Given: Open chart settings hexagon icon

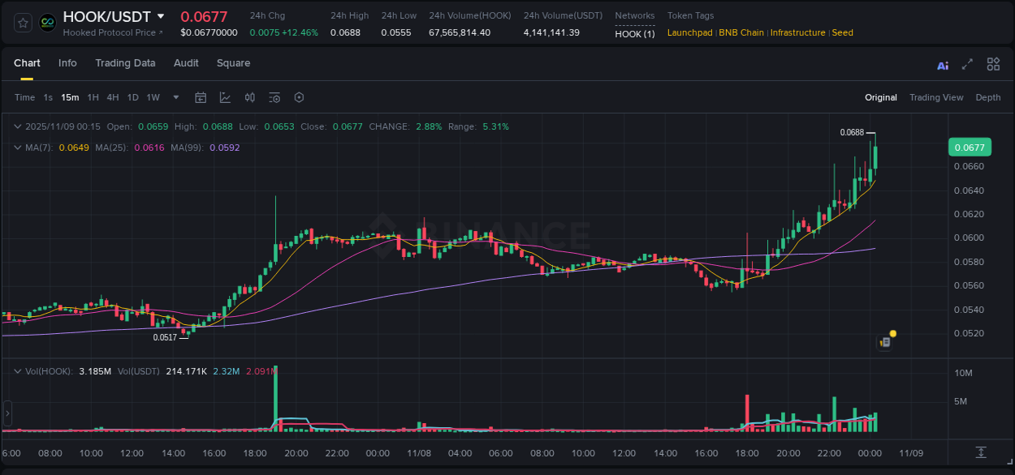Looking at the screenshot, I should [298, 97].
